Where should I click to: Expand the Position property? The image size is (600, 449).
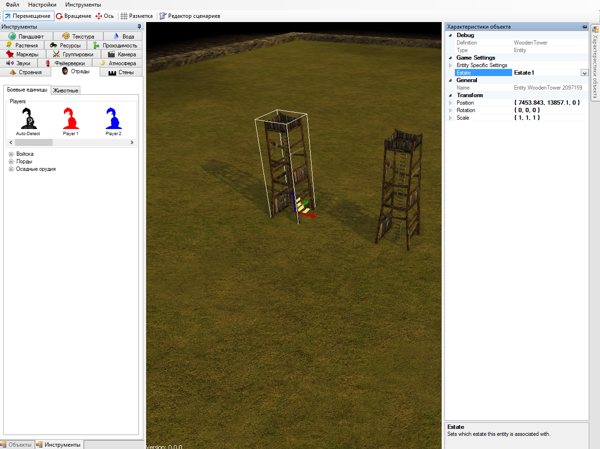click(x=450, y=103)
